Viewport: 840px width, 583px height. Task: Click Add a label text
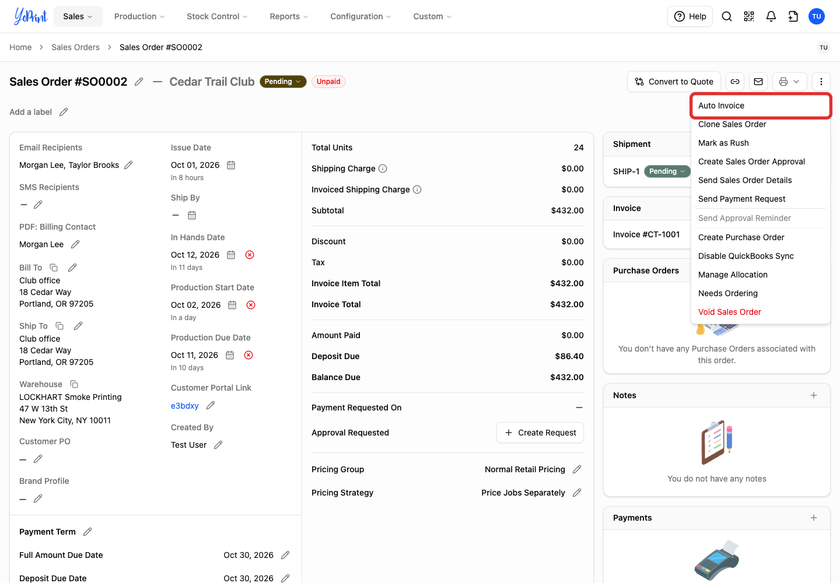[30, 112]
